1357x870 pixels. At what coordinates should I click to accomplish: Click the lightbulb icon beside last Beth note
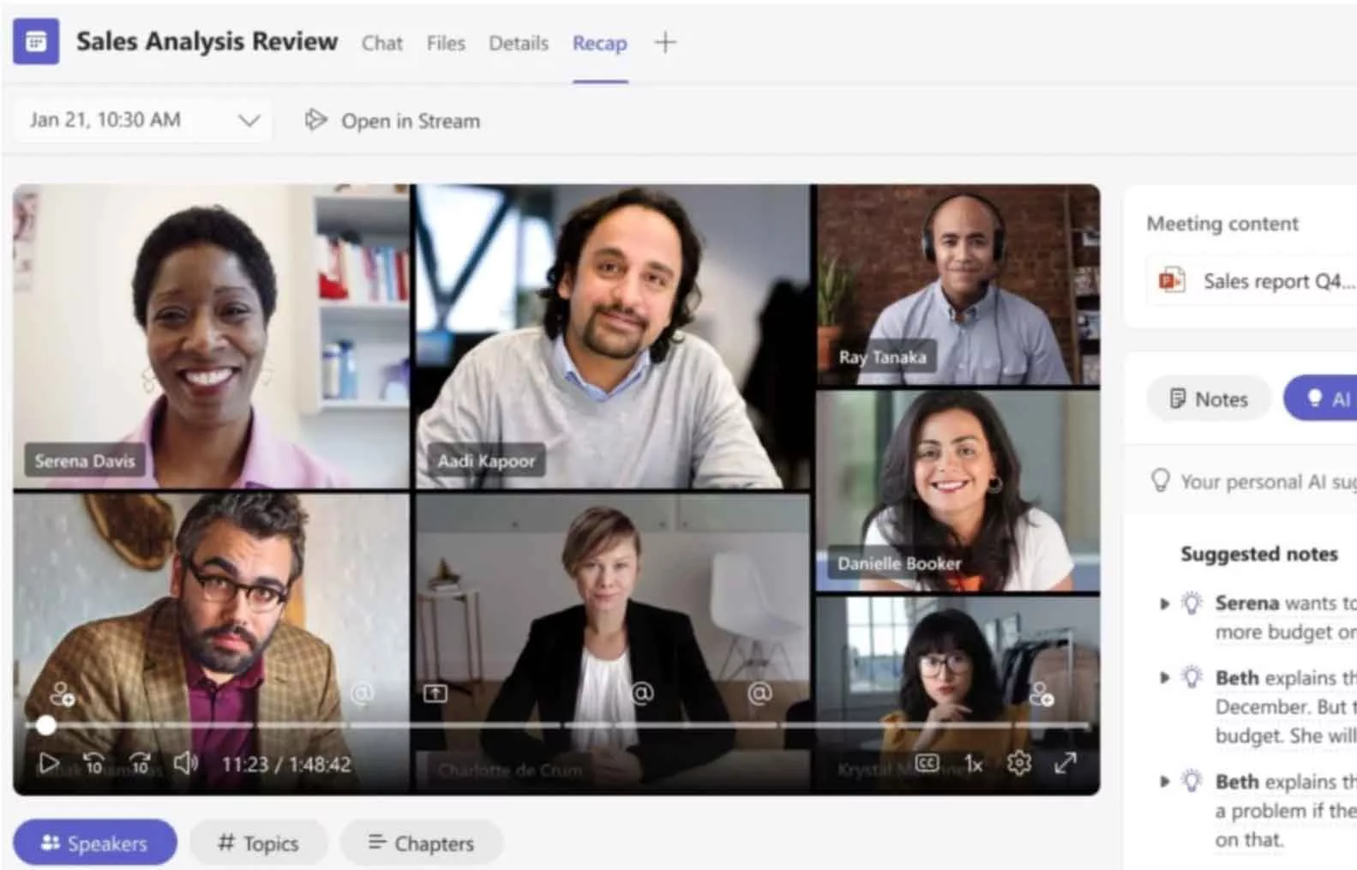1192,781
